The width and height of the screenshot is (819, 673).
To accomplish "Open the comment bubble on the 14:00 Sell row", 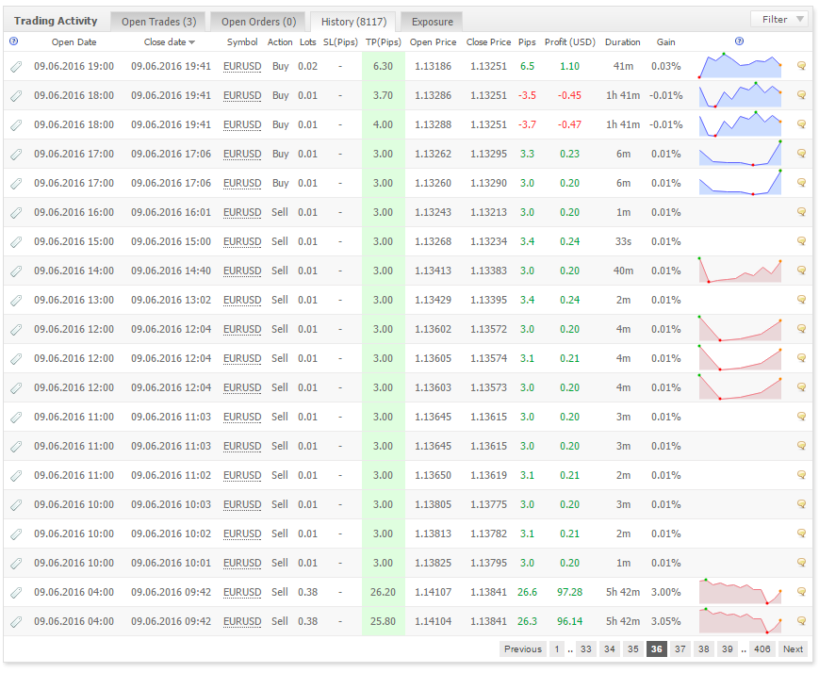I will click(801, 271).
